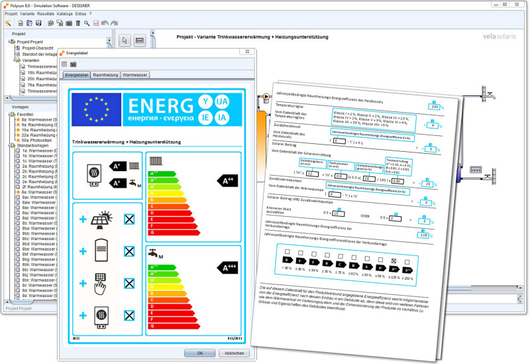Screen dimensions: 530x364
Task: Toggle the supplementary heater checkbox on the label
Action: pos(129,316)
